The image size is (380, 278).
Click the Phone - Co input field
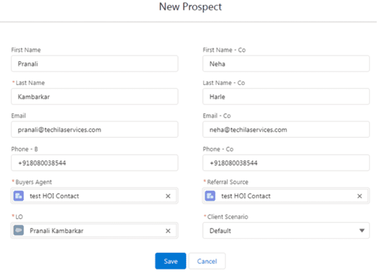(286, 163)
